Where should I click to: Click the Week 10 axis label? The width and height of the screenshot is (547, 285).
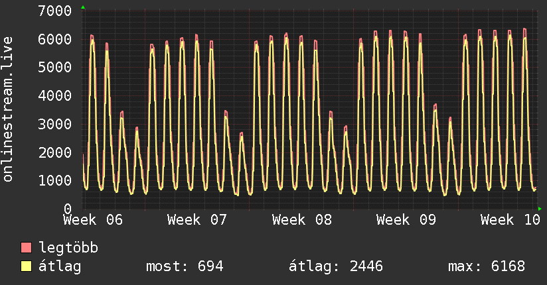coord(510,220)
